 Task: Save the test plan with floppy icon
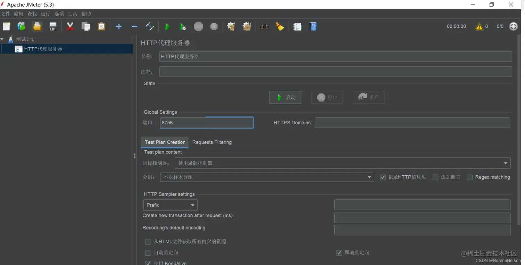(x=53, y=26)
